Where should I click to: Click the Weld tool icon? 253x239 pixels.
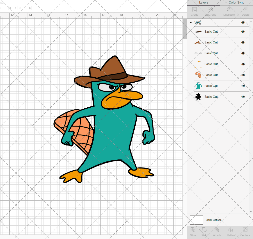[x=204, y=229]
